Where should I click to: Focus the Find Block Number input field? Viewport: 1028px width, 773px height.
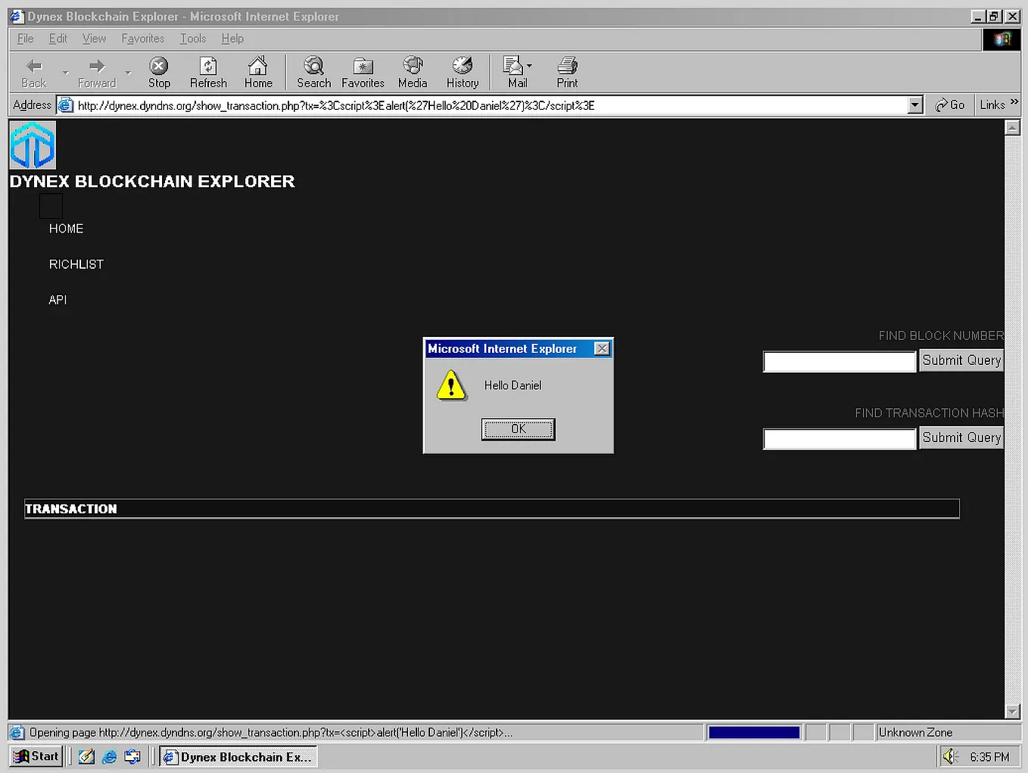840,362
